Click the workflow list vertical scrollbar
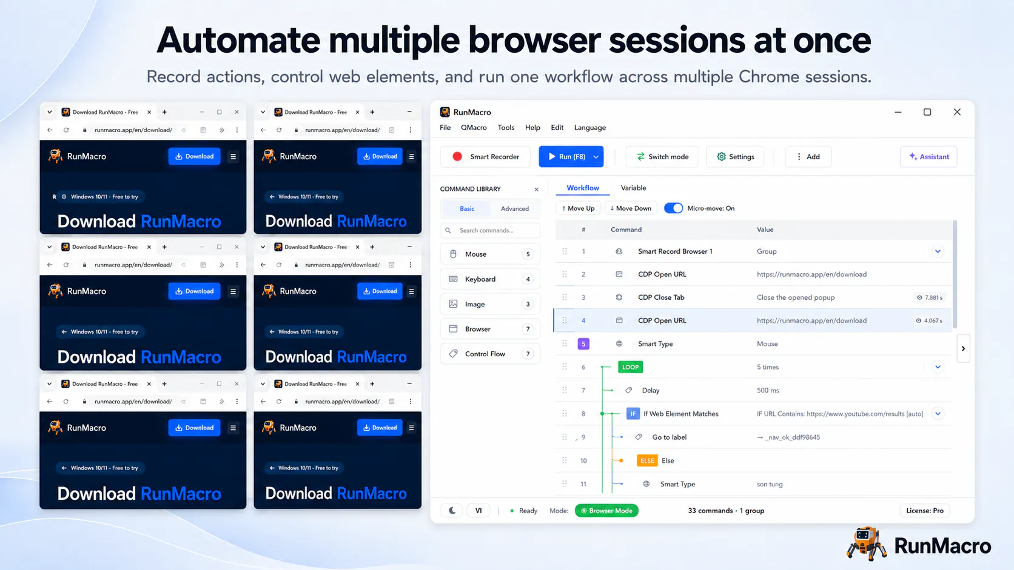The width and height of the screenshot is (1014, 570). [x=955, y=274]
